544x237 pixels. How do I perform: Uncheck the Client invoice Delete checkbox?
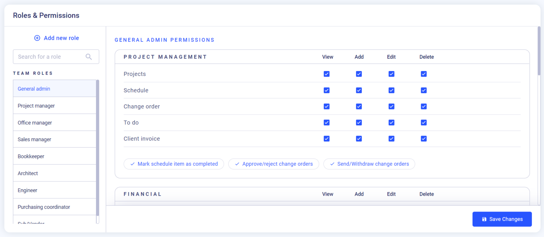point(424,139)
